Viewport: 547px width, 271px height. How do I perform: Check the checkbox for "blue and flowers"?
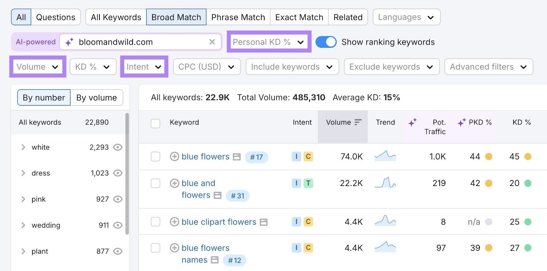[156, 183]
